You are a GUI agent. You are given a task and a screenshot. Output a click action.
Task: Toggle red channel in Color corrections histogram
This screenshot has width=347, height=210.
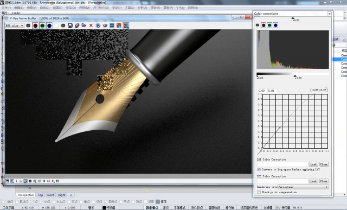click(264, 26)
